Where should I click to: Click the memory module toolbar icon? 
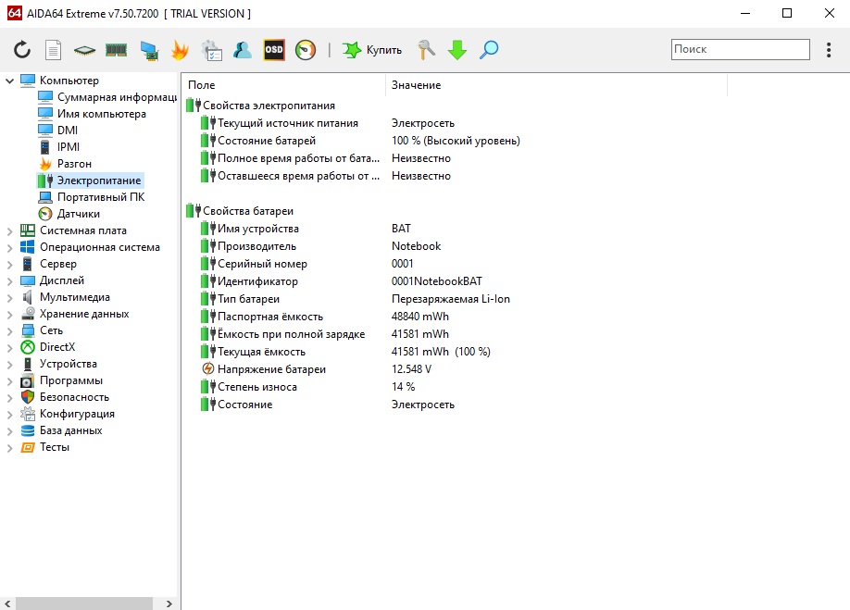[116, 50]
